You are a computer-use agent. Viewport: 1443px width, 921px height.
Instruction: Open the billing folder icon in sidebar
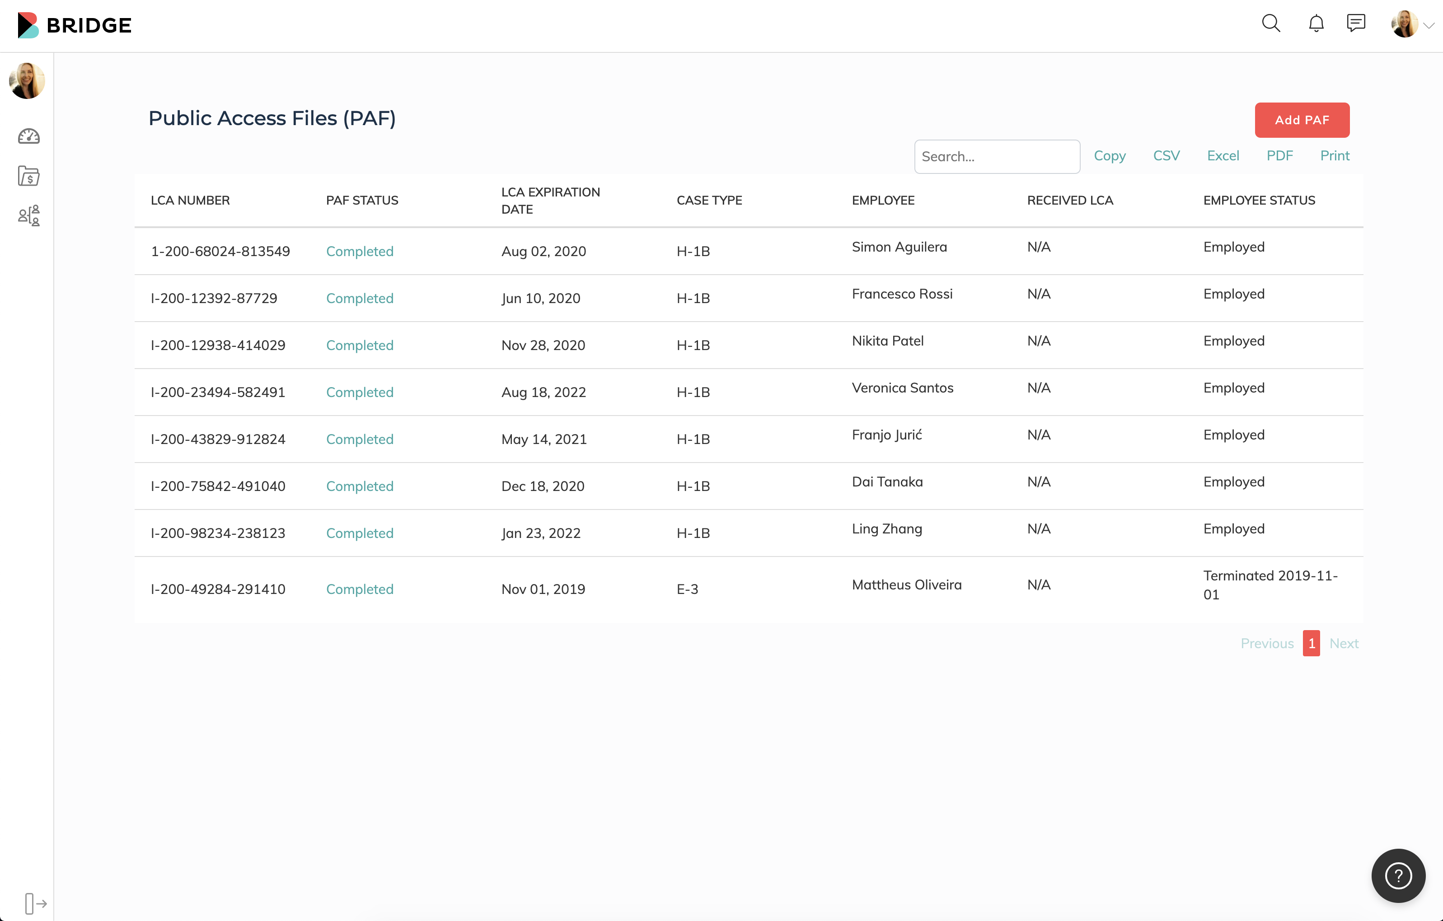pyautogui.click(x=28, y=176)
